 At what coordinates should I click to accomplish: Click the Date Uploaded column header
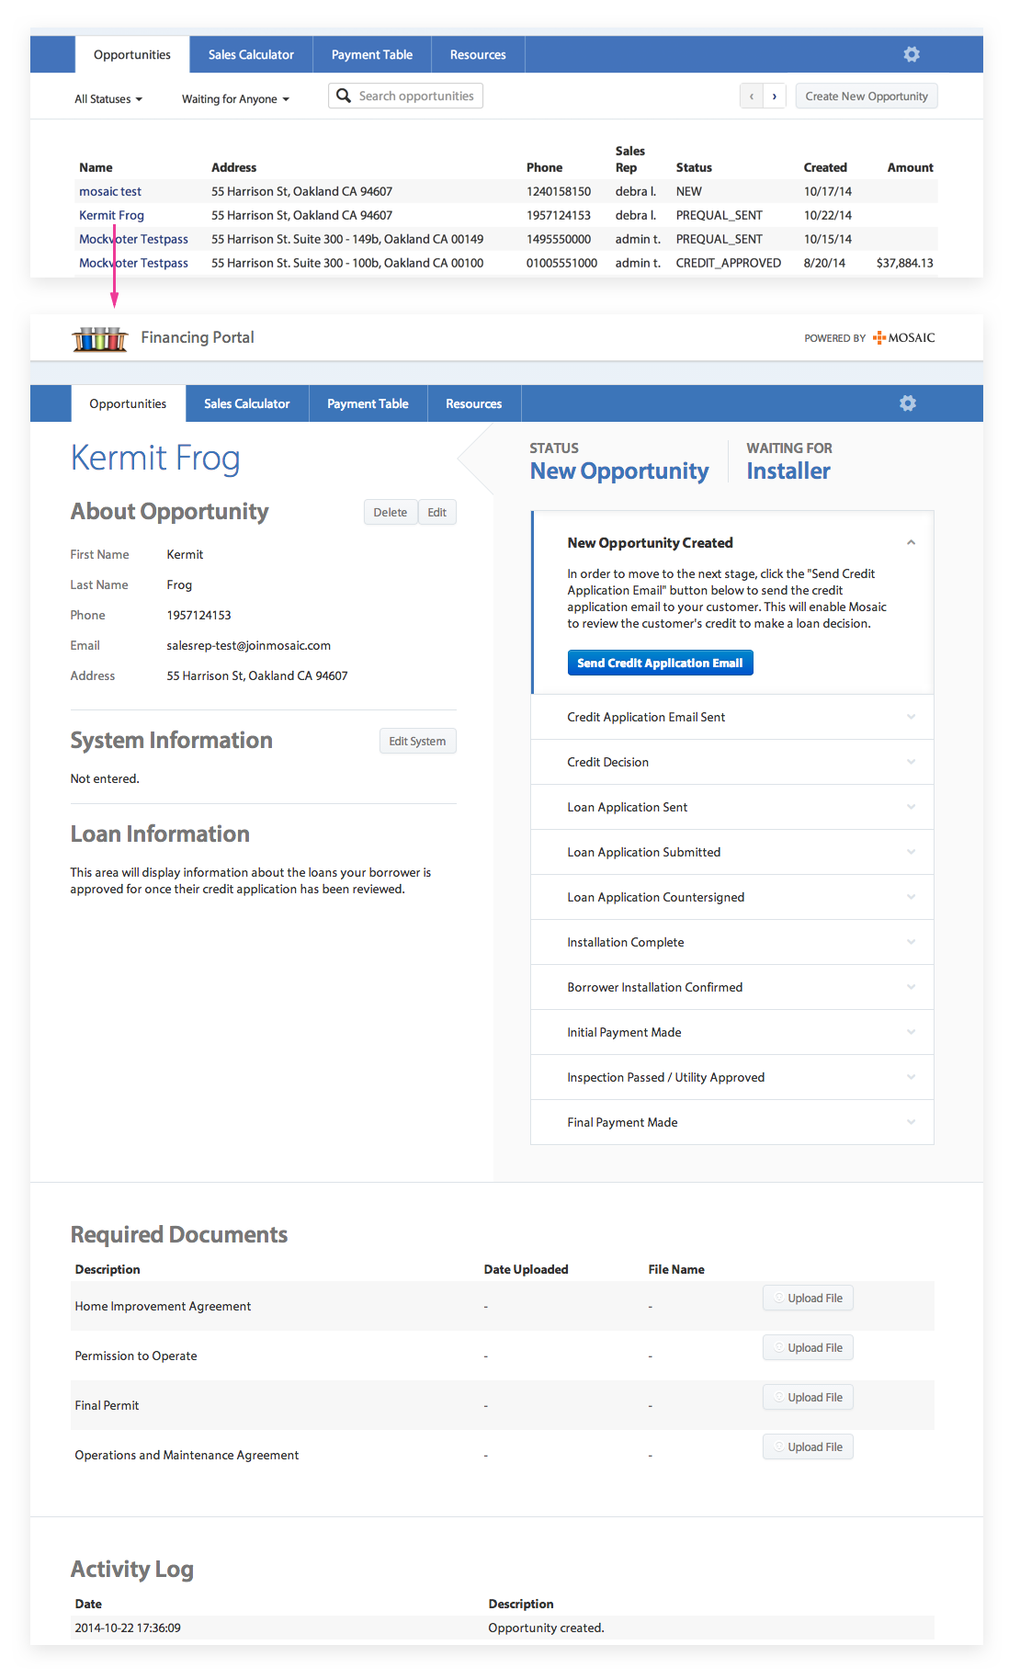[526, 1269]
